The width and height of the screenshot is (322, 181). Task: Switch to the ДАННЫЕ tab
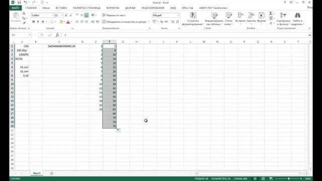coord(130,8)
